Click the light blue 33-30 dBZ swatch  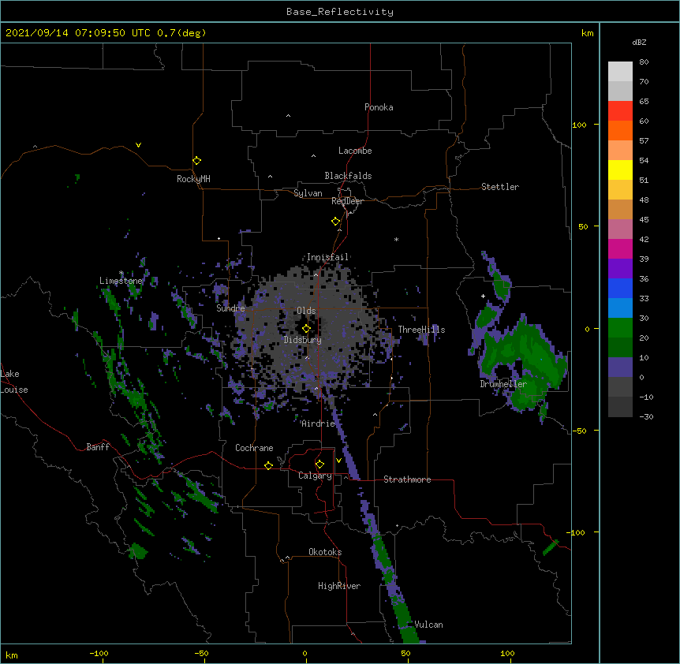[620, 308]
